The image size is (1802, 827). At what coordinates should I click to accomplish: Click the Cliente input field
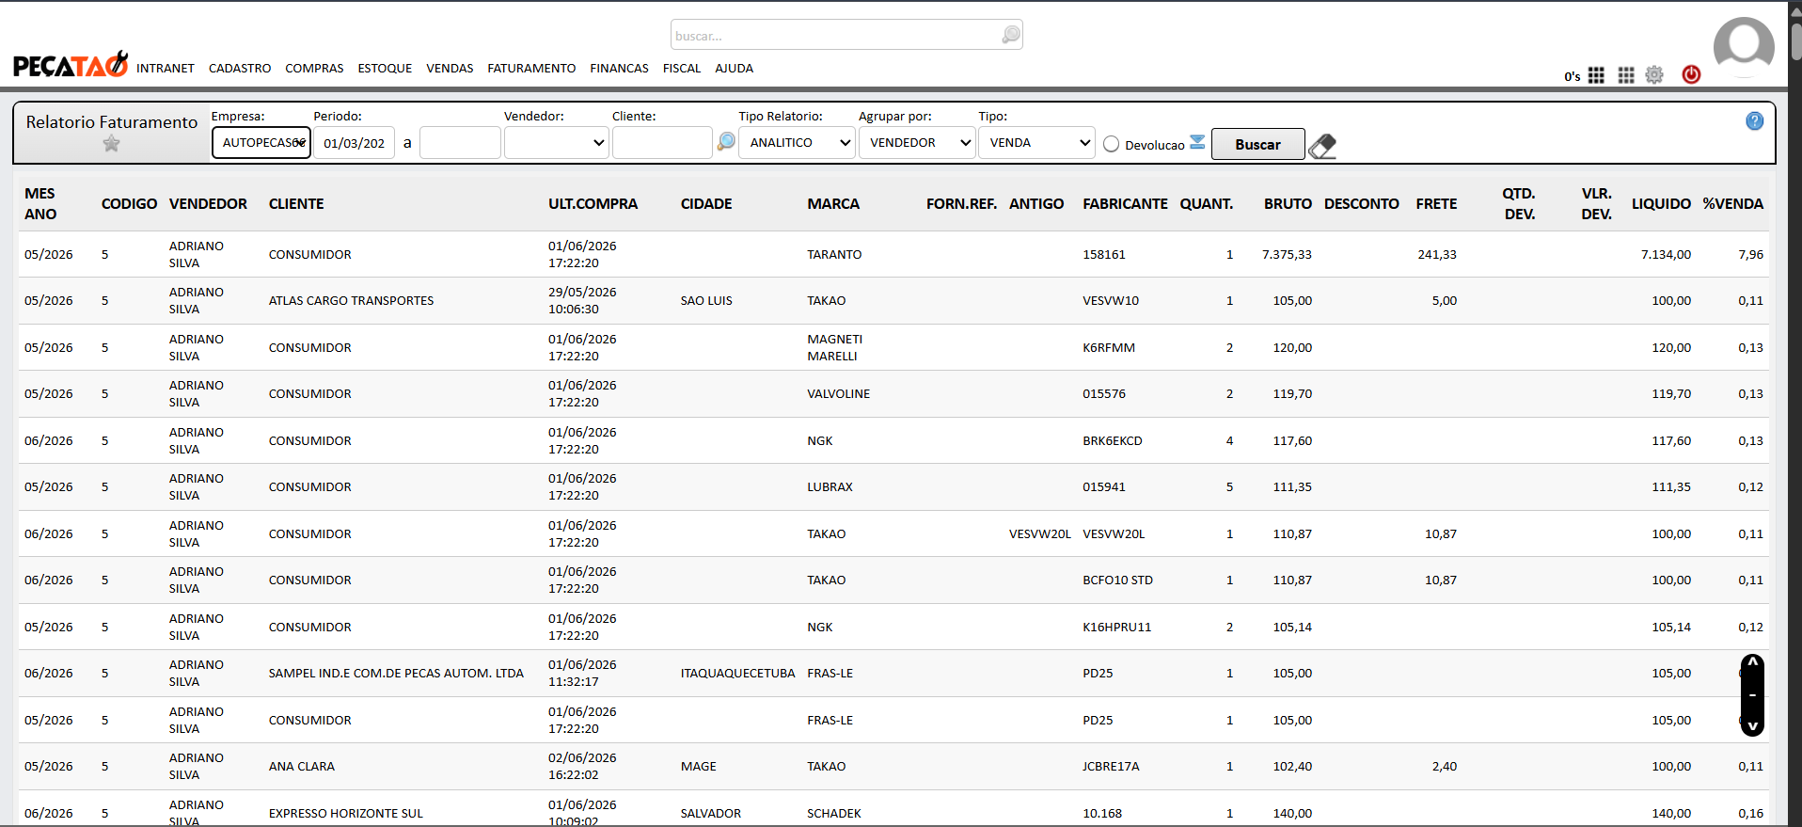pos(662,143)
